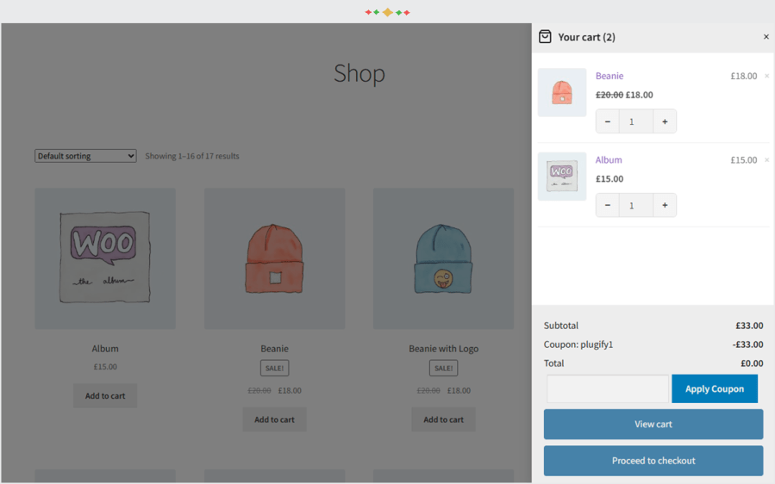Decrease Album quantity with minus button
The image size is (775, 484).
tap(608, 206)
